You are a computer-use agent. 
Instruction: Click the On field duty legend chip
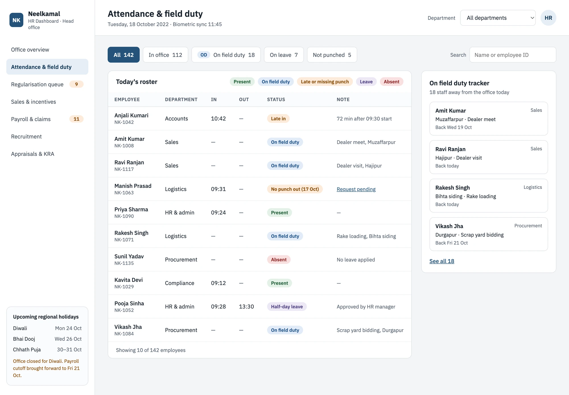tap(276, 82)
